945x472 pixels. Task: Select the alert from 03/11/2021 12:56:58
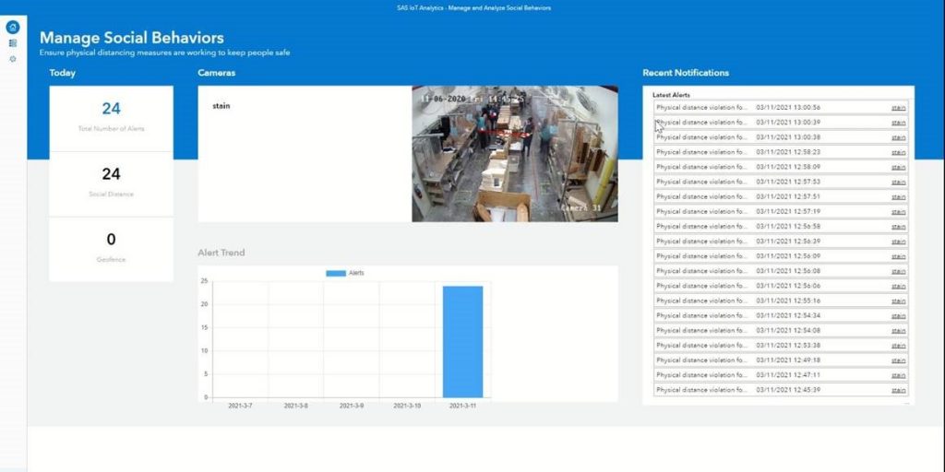pos(780,226)
